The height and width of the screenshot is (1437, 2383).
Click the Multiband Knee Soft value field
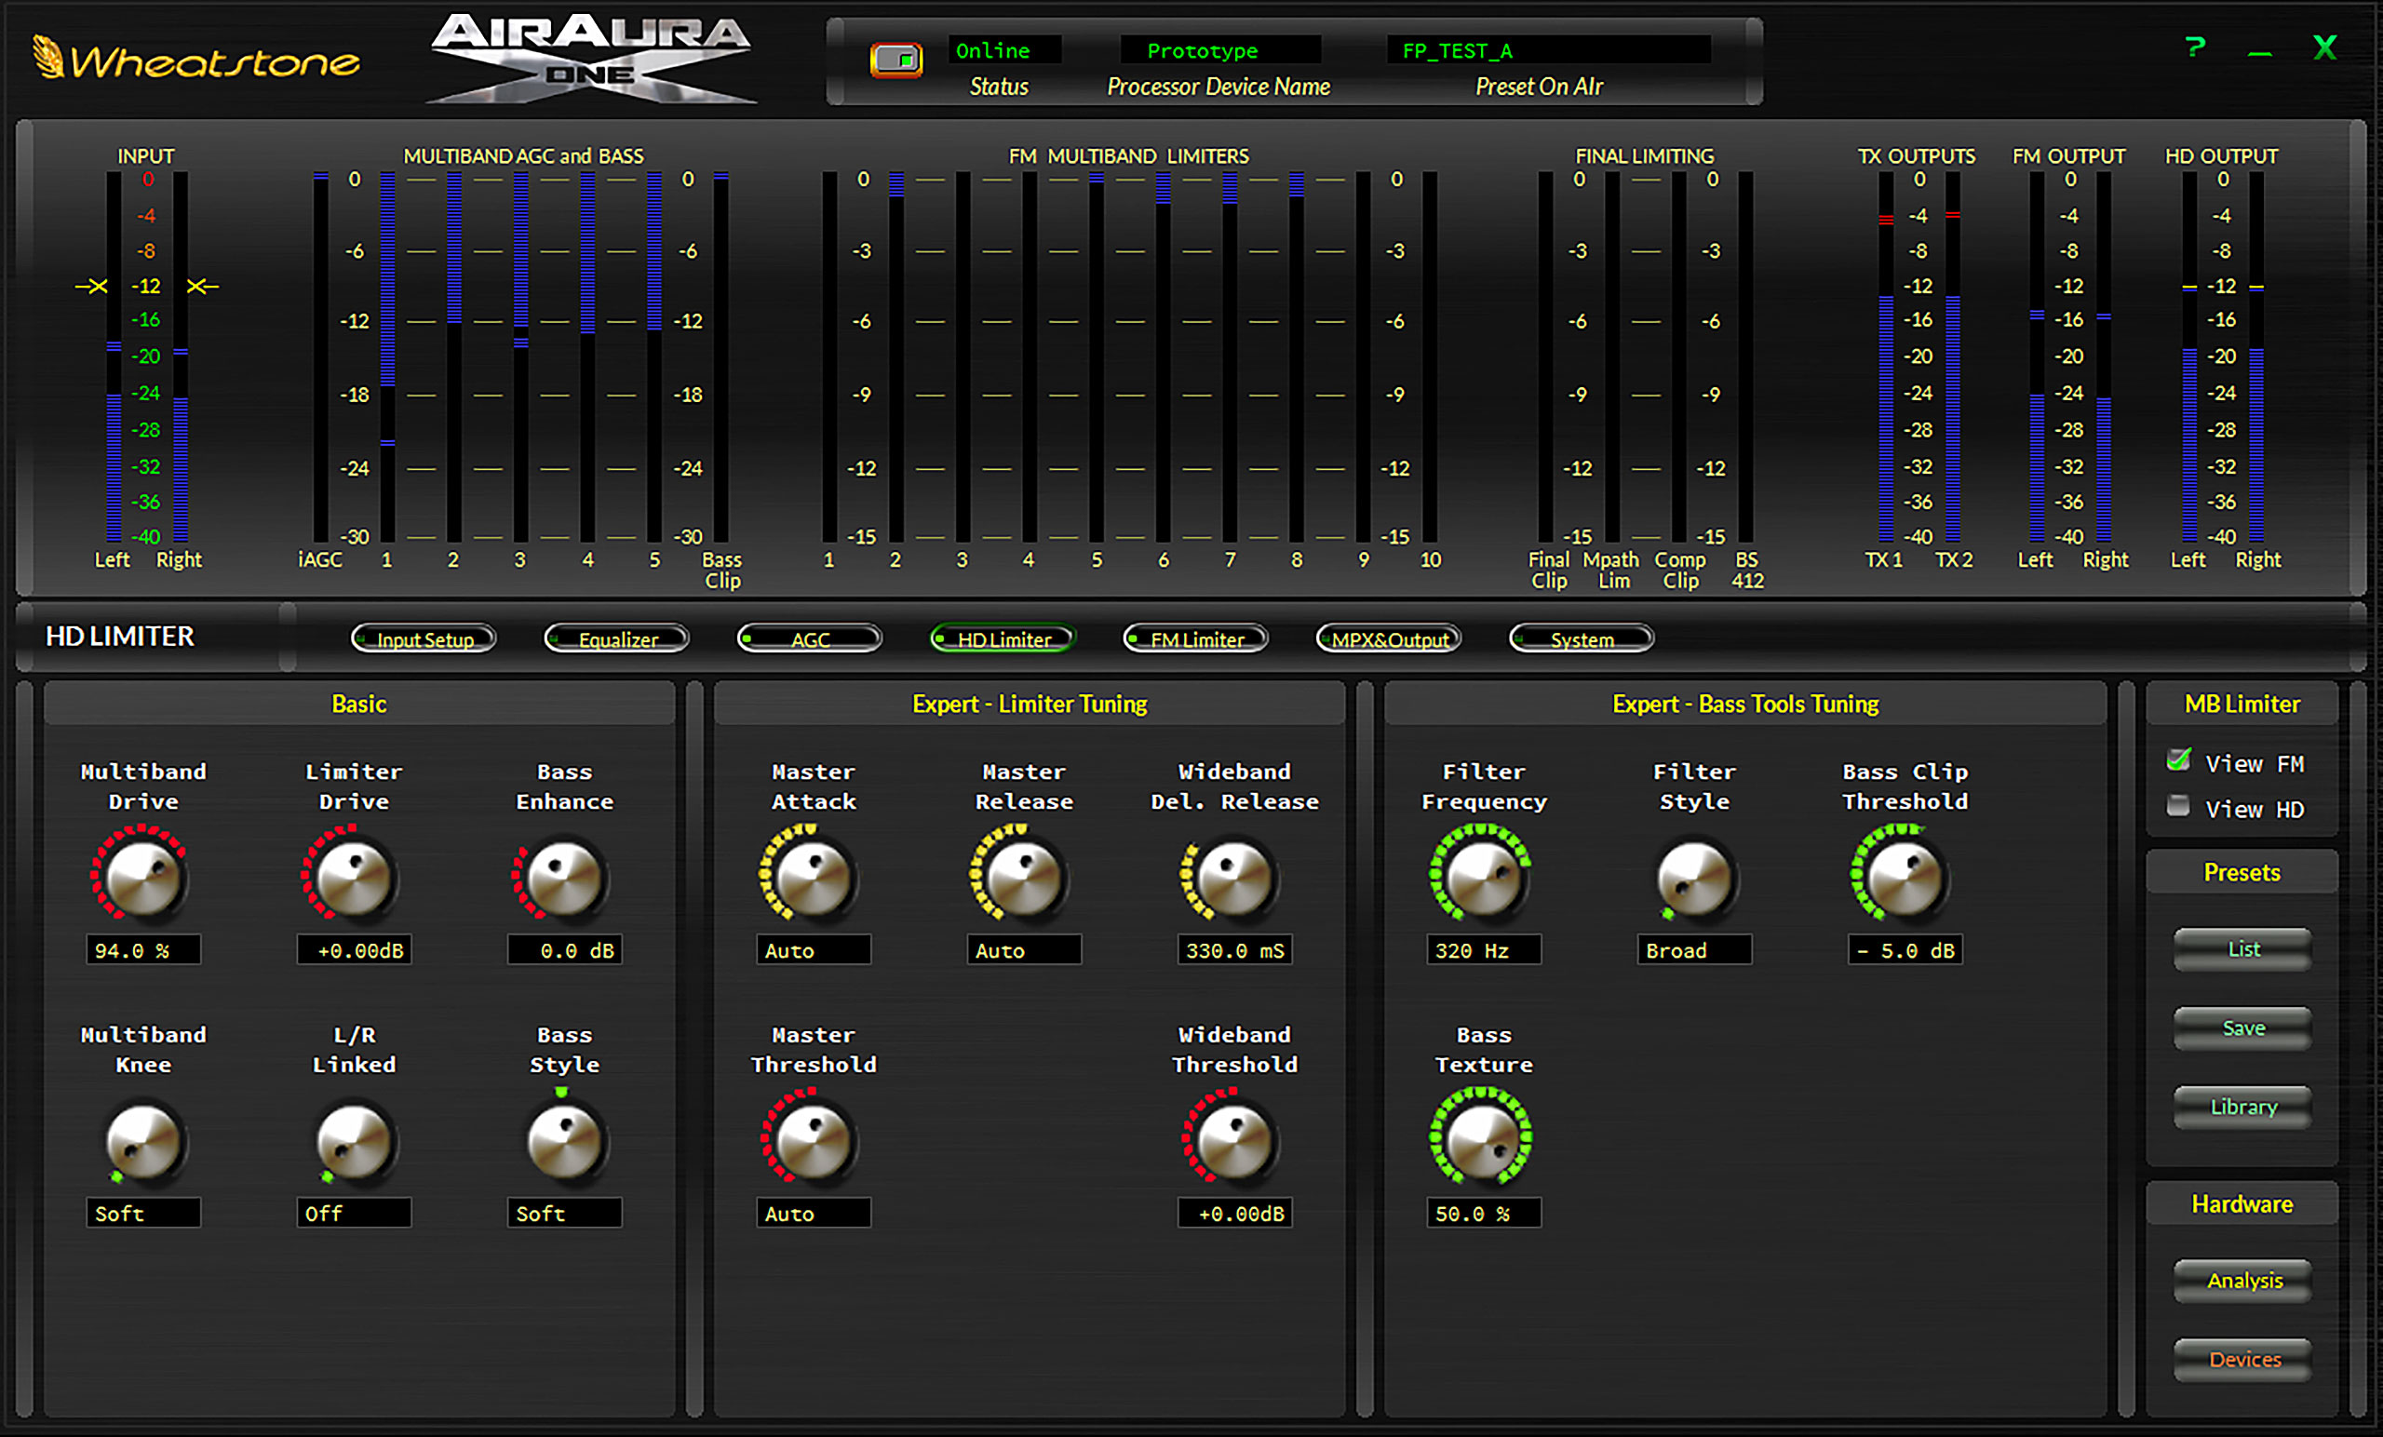[x=143, y=1213]
